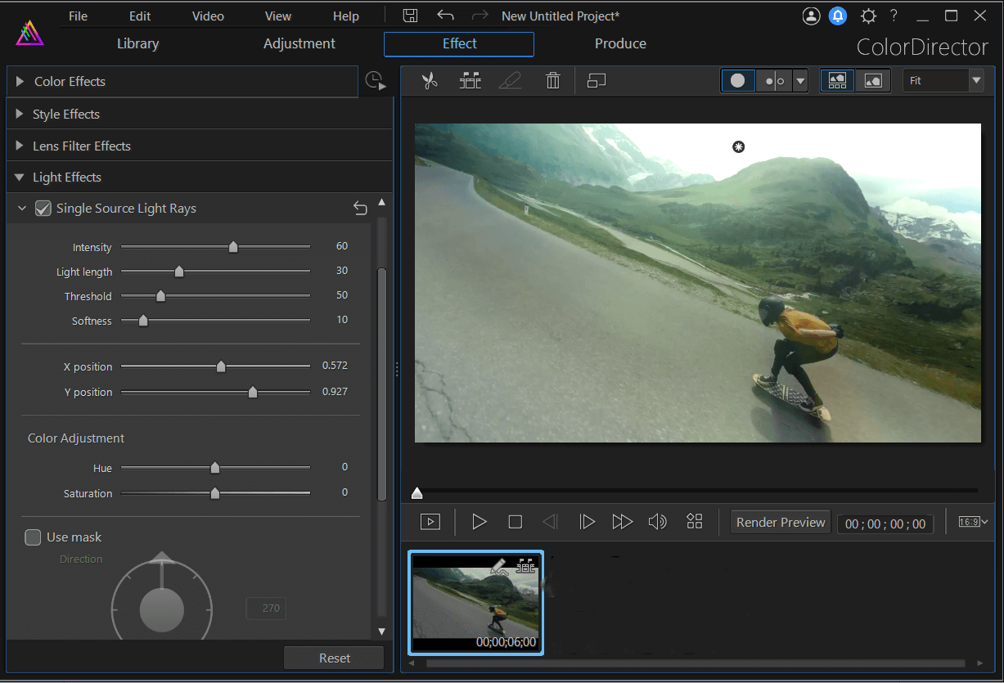Toggle the volume speaker icon
Viewport: 1004px width, 683px height.
pyautogui.click(x=657, y=522)
